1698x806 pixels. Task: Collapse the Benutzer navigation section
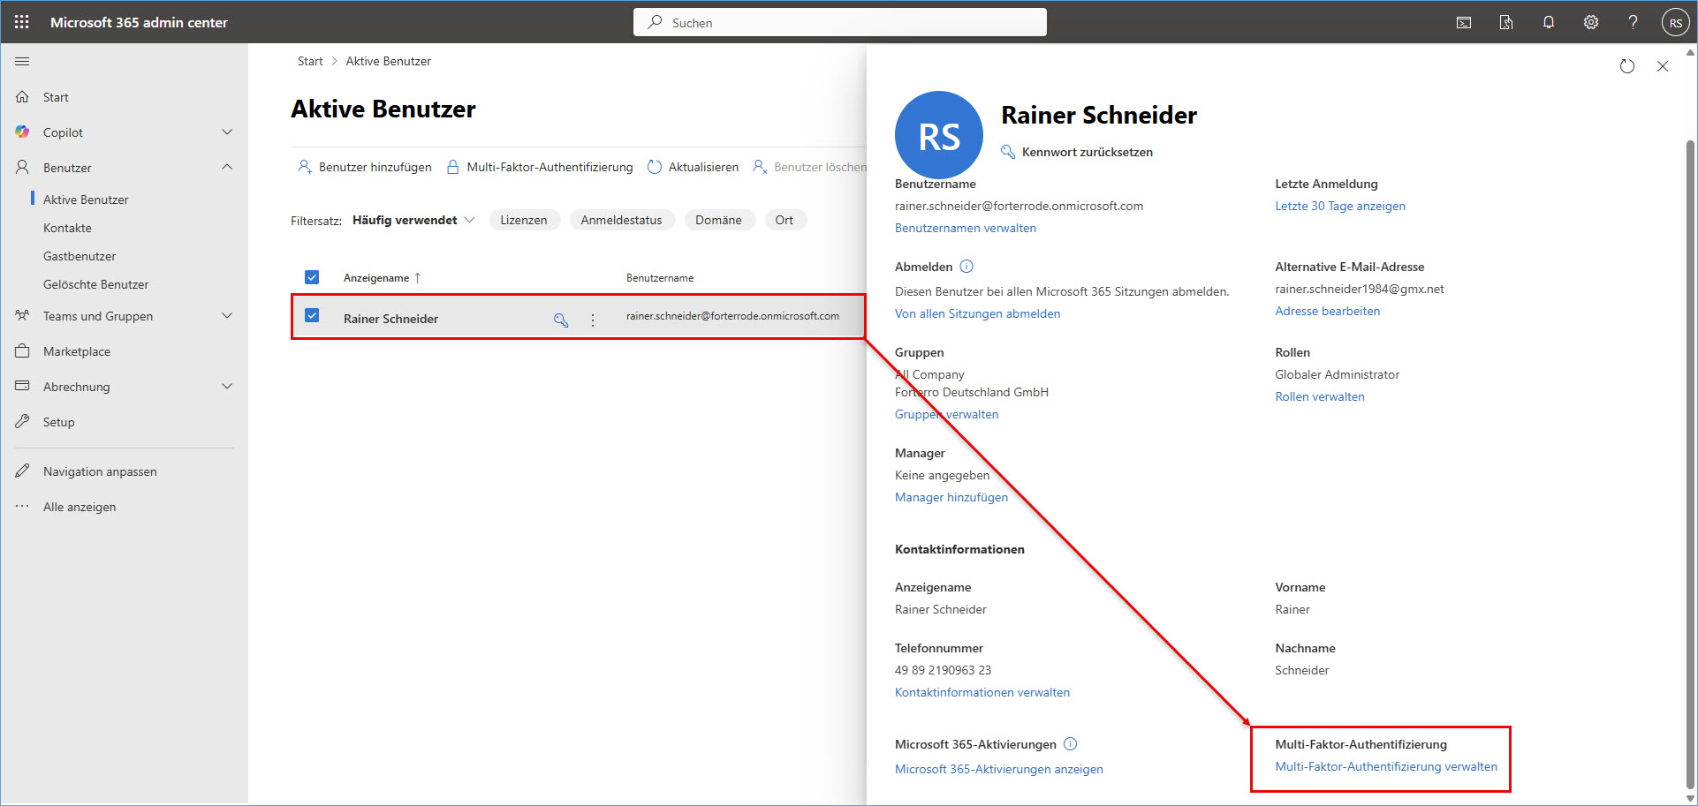(227, 168)
